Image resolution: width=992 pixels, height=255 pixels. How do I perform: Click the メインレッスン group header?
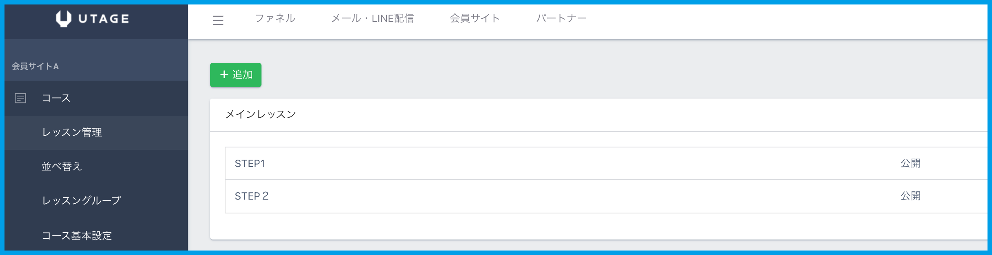(261, 114)
